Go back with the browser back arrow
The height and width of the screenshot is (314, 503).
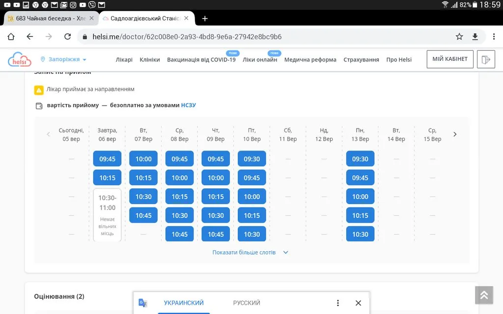30,37
